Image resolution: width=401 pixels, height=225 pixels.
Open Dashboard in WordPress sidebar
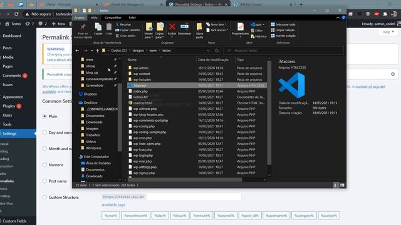[x=12, y=36]
